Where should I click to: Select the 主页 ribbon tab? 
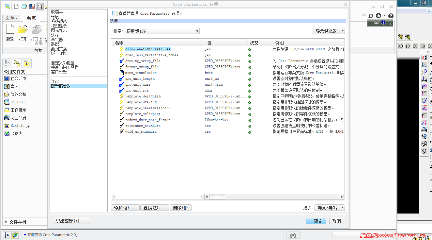(x=31, y=18)
